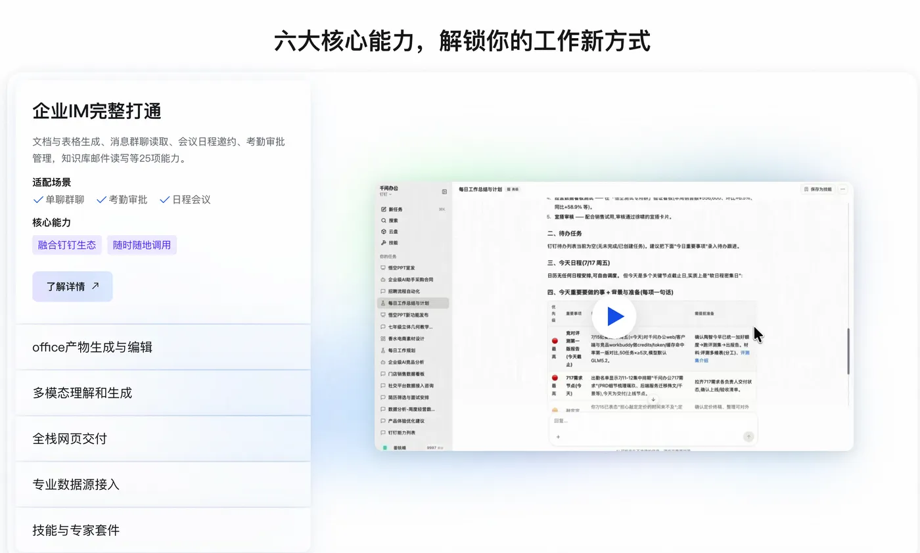The height and width of the screenshot is (553, 920).
Task: Select 悟空PPT宣发 task in preview list
Action: point(413,268)
